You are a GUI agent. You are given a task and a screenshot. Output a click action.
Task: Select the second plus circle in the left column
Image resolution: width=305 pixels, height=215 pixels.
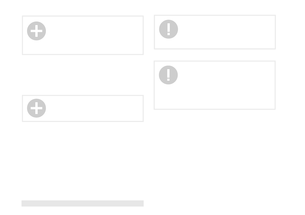point(36,108)
